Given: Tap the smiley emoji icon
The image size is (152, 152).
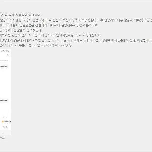Looking at the screenshot, I should pos(4,127).
